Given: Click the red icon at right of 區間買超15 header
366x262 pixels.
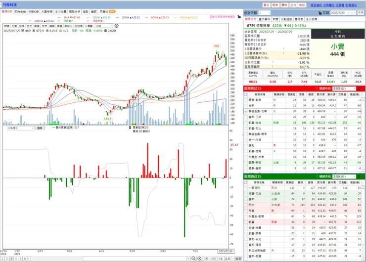Looking at the screenshot, I should click(x=359, y=88).
